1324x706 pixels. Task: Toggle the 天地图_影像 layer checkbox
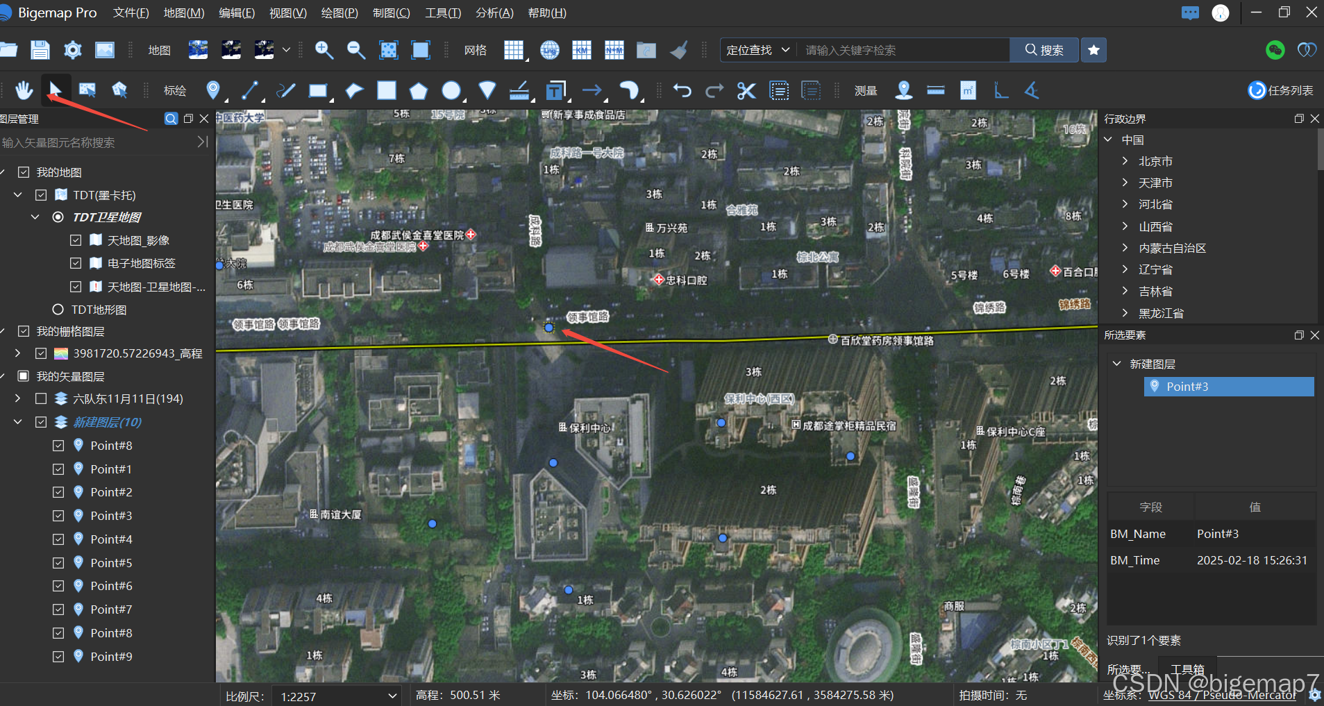[76, 240]
